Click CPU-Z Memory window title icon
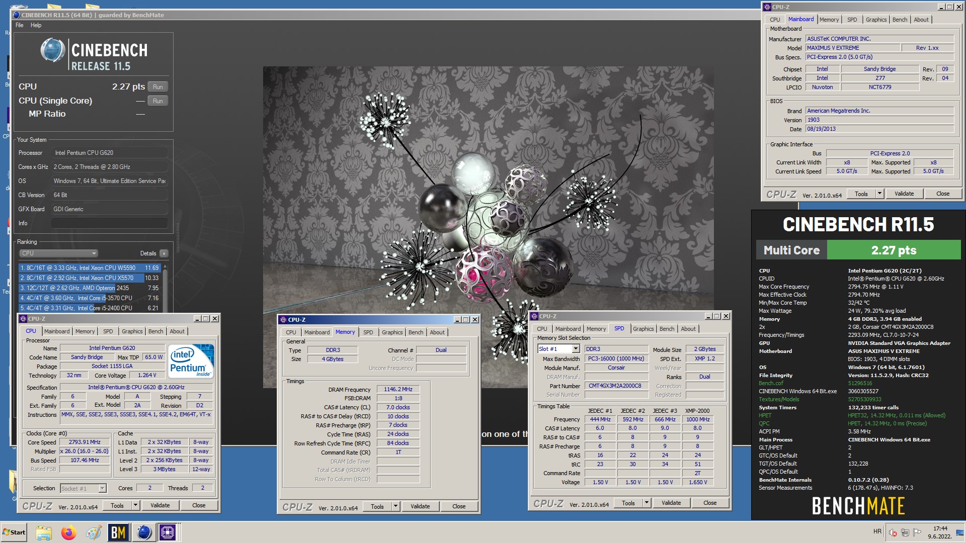Image resolution: width=966 pixels, height=543 pixels. [282, 320]
